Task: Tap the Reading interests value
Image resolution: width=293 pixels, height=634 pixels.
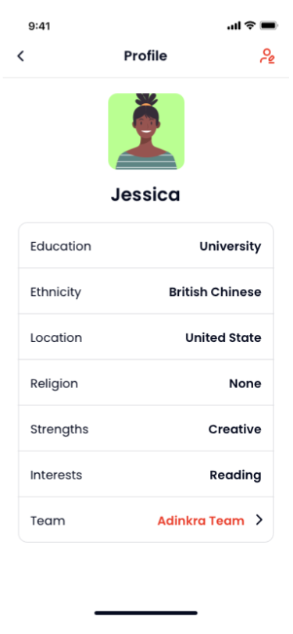Action: (x=235, y=475)
